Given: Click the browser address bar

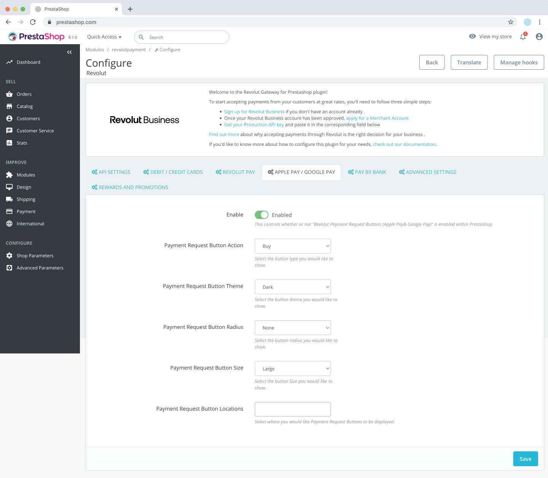Looking at the screenshot, I should pos(280,22).
